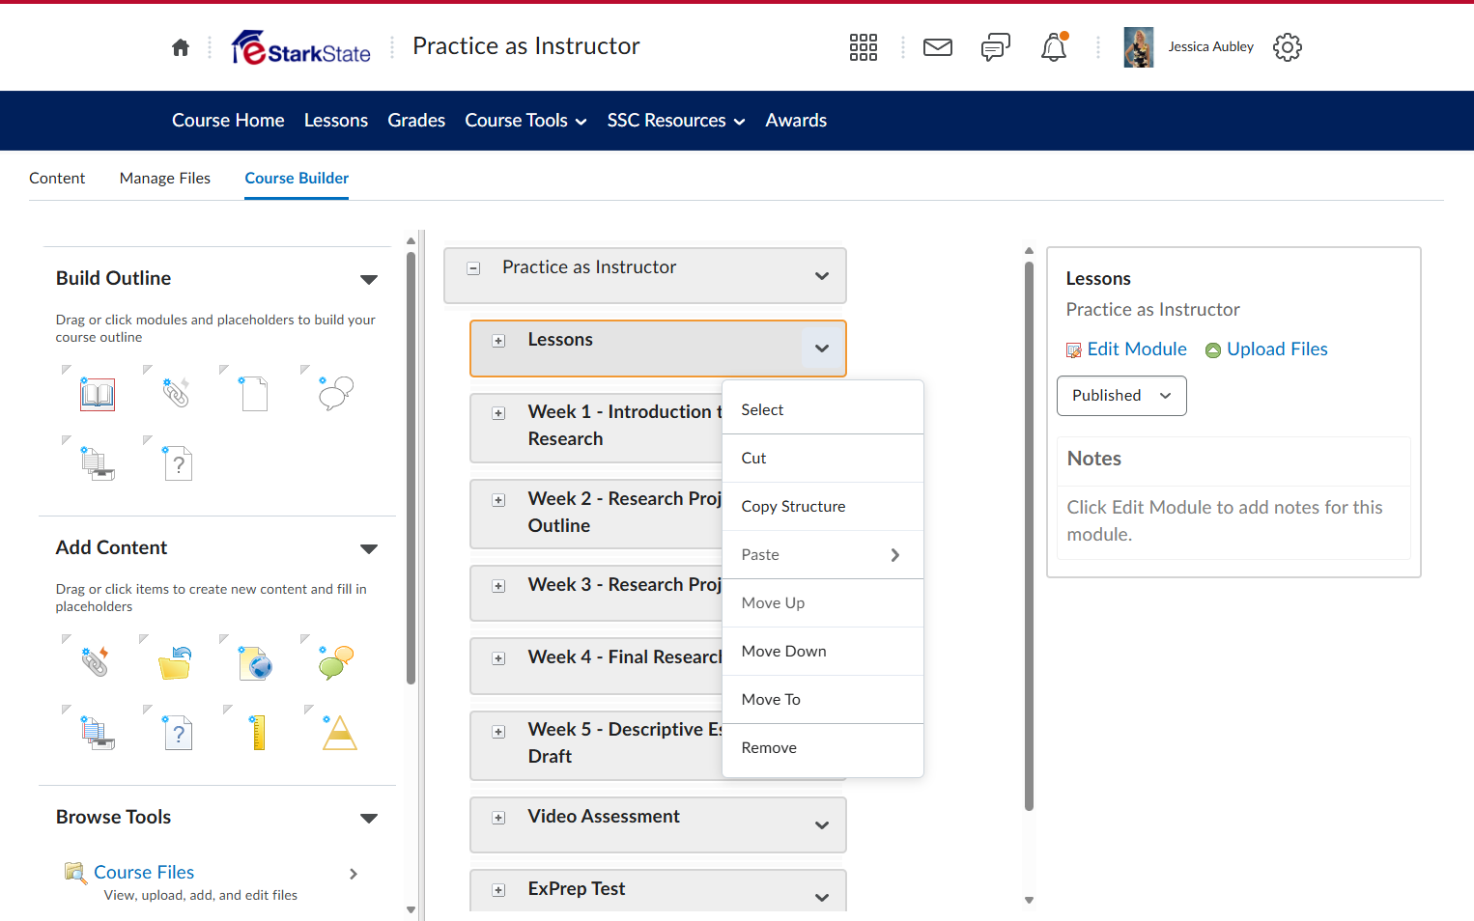Collapse the Practice as Instructor root node
This screenshot has width=1474, height=921.
(x=473, y=268)
